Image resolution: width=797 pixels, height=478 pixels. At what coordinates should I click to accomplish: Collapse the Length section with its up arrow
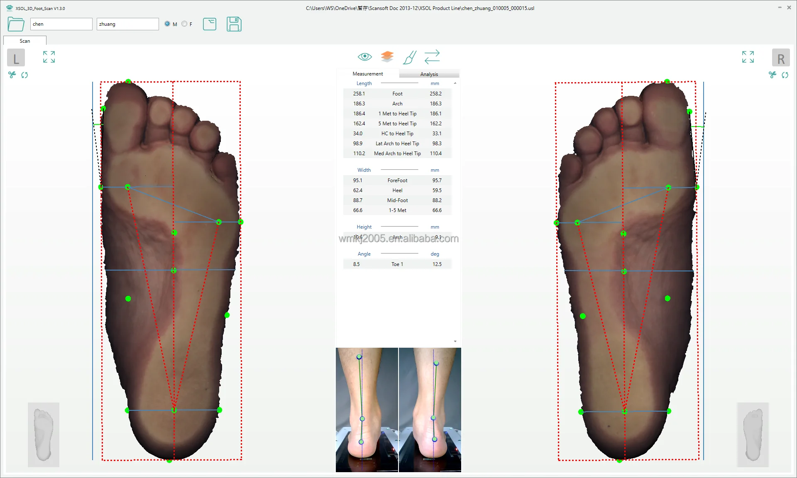point(455,83)
